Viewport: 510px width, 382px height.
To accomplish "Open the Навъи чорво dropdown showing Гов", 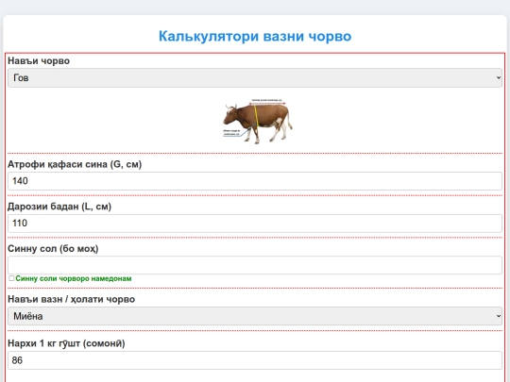I will coord(255,77).
